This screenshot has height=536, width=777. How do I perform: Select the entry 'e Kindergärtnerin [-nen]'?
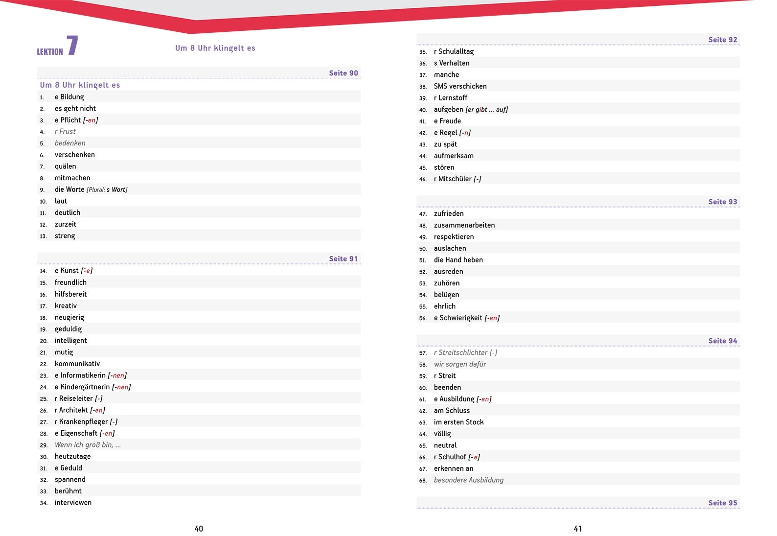pos(92,387)
